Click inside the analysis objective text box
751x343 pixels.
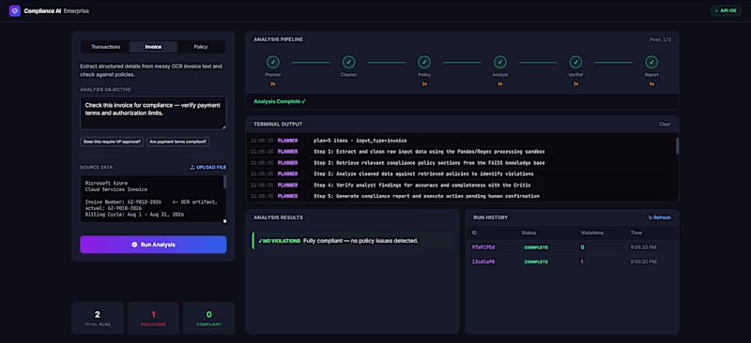click(x=153, y=112)
